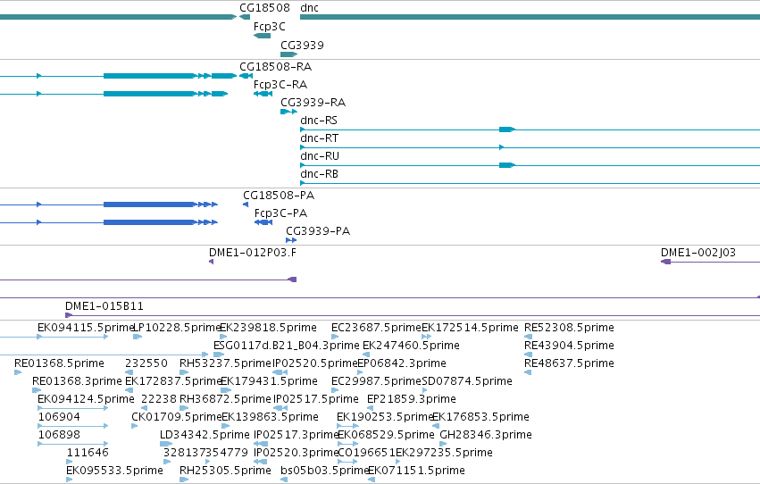Select the IP02520.3prime EST label
760x484 pixels.
(296, 454)
